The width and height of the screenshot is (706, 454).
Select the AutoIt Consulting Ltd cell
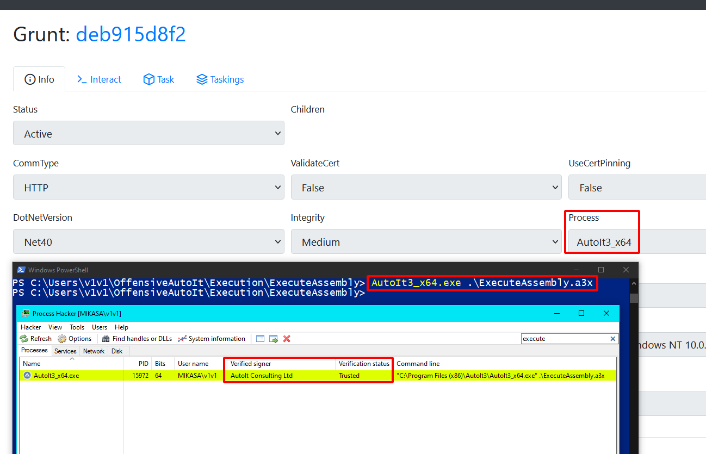262,376
